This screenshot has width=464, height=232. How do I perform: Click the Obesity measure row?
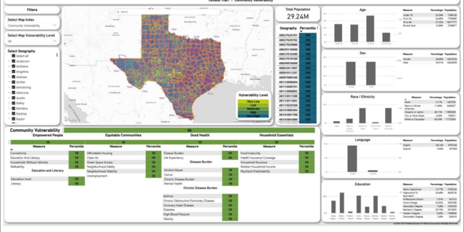[x=200, y=219]
